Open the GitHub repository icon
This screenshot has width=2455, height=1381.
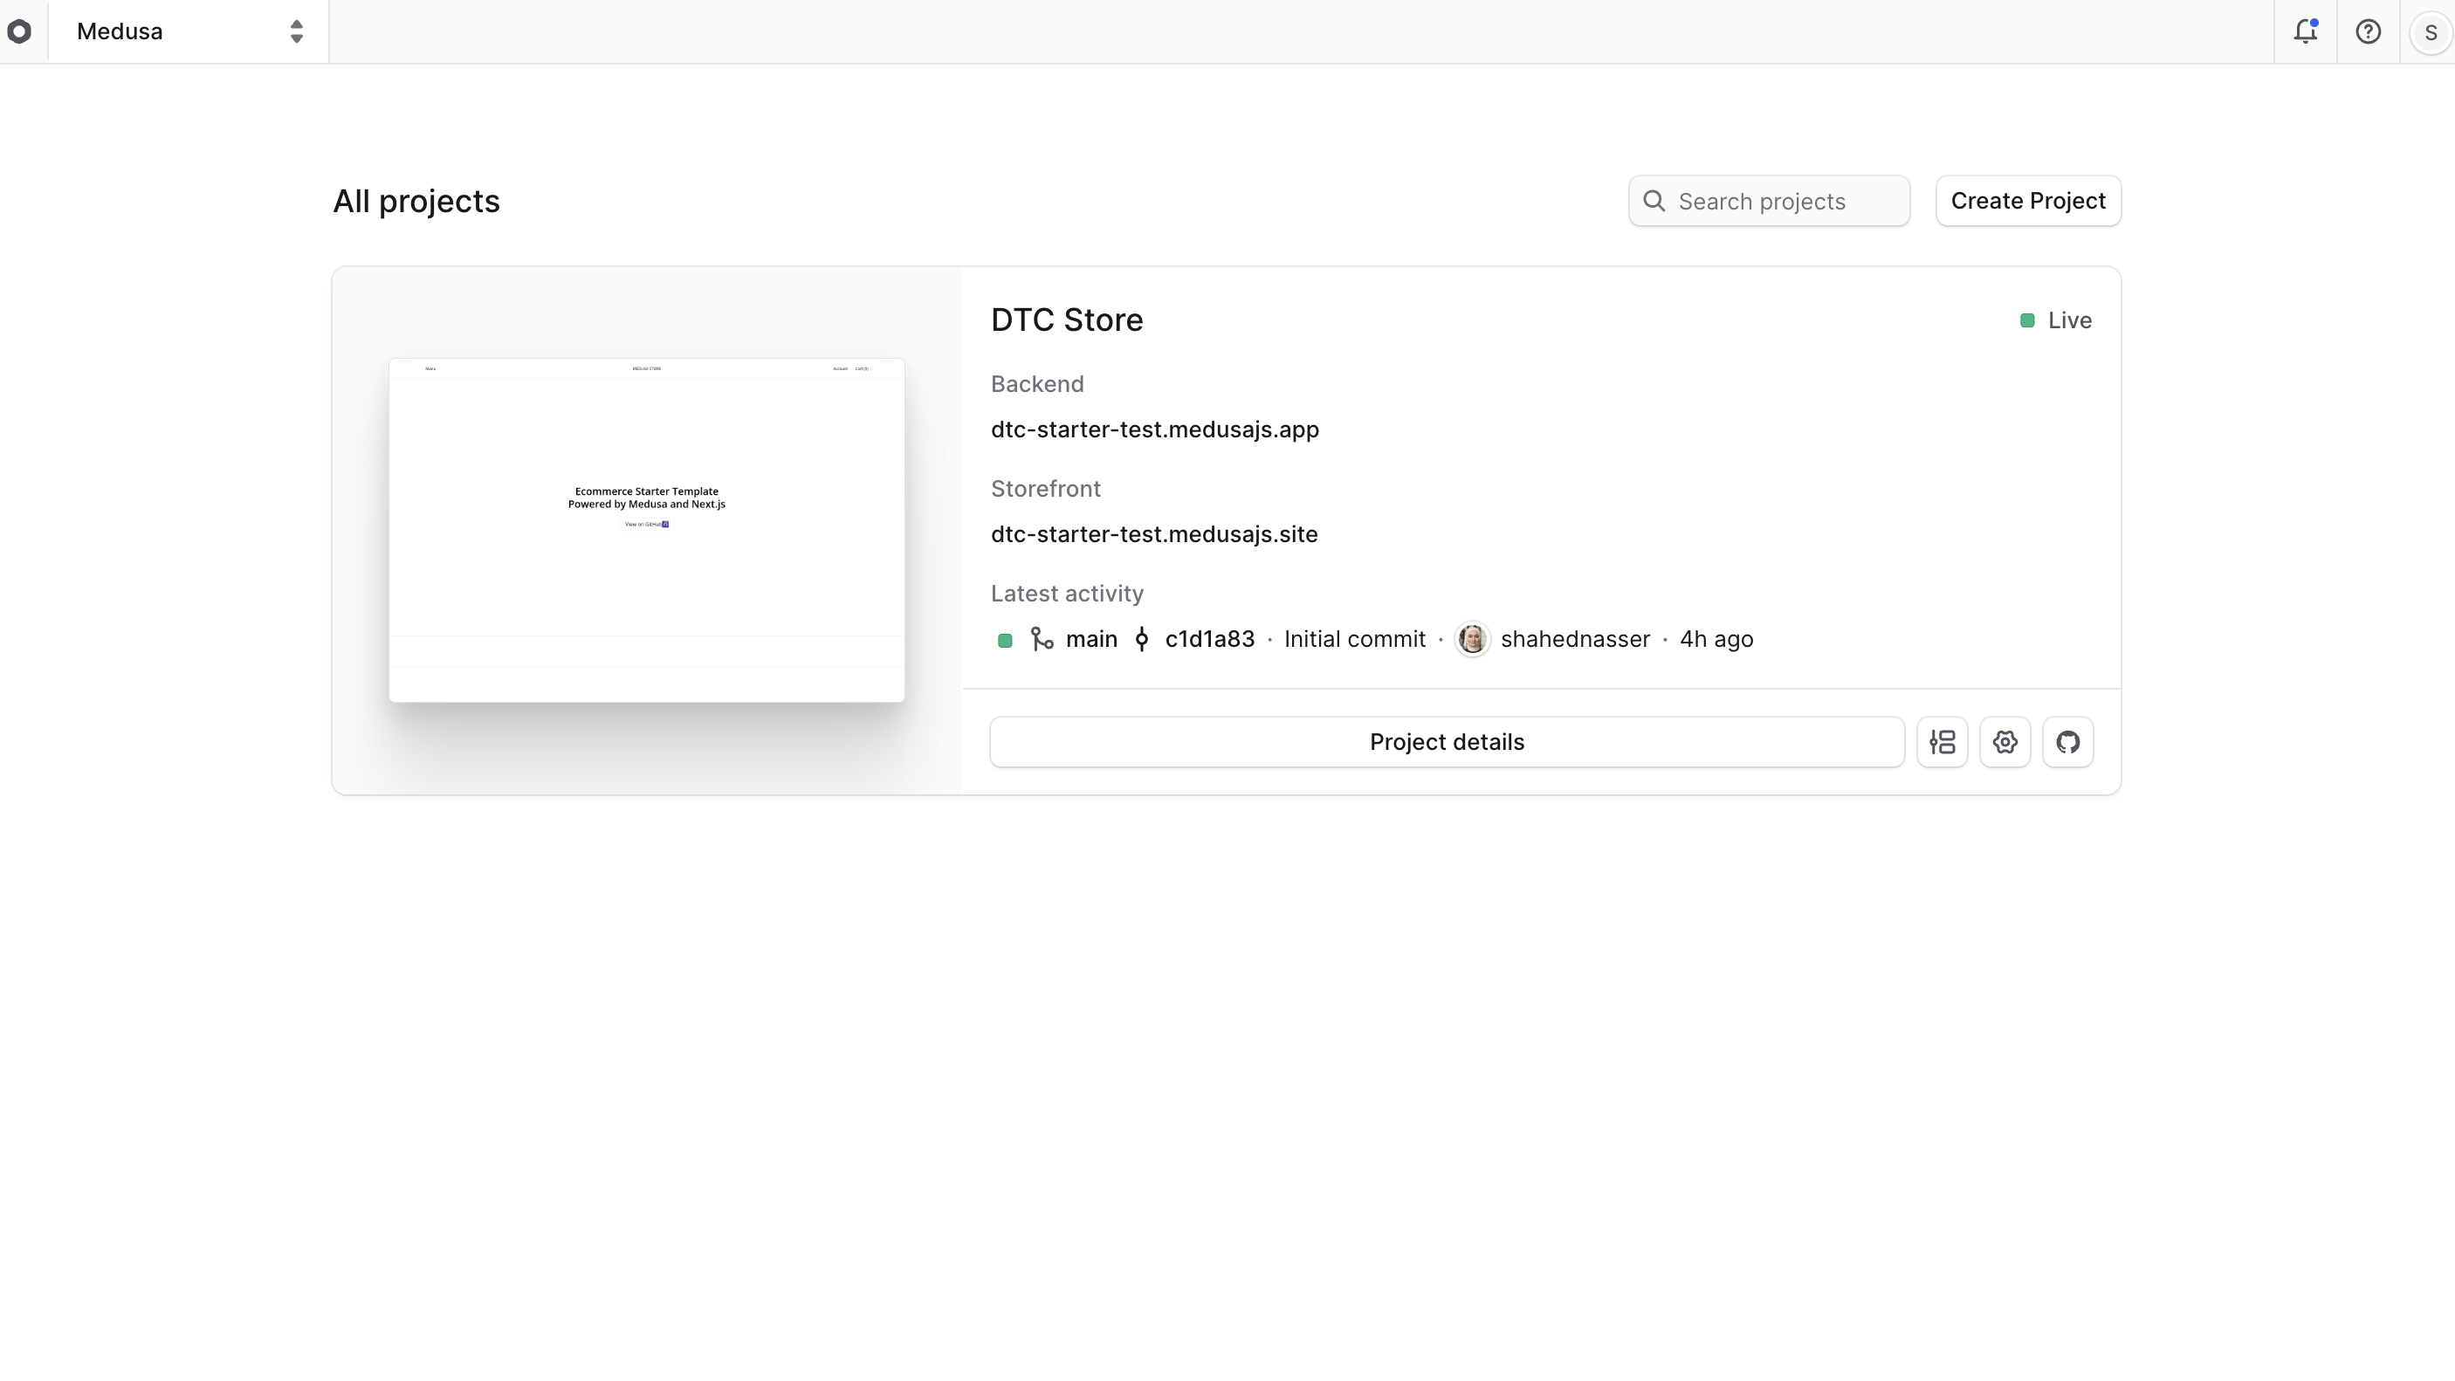point(2068,741)
